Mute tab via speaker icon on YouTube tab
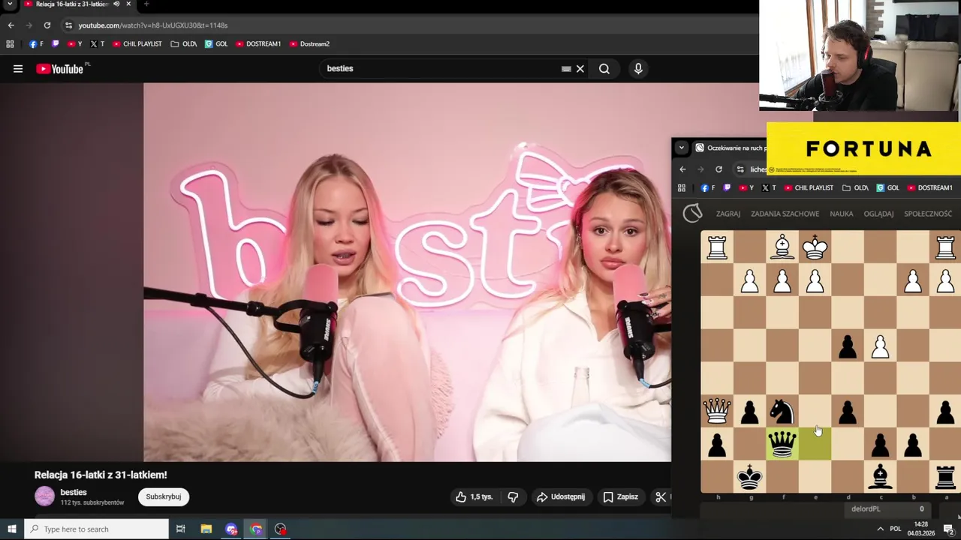This screenshot has height=540, width=961. coord(116,4)
